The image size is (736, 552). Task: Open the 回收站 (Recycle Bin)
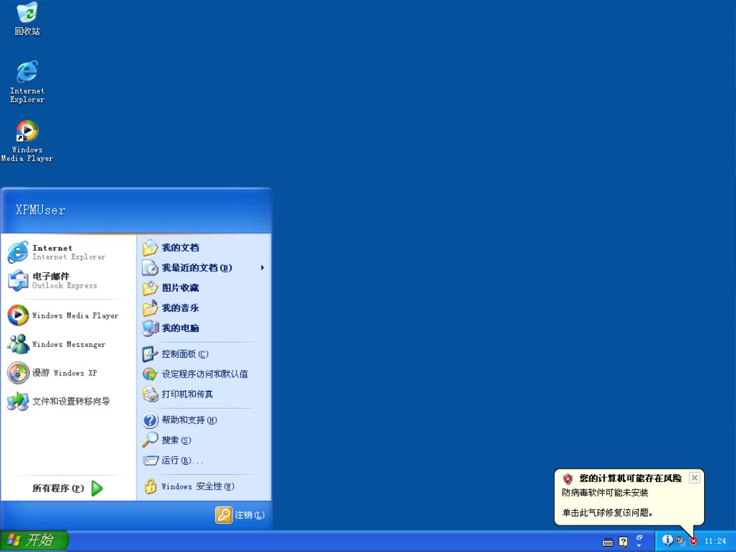[27, 15]
